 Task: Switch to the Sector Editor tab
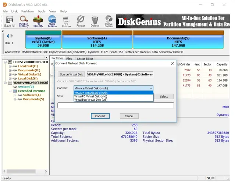coord(85,58)
